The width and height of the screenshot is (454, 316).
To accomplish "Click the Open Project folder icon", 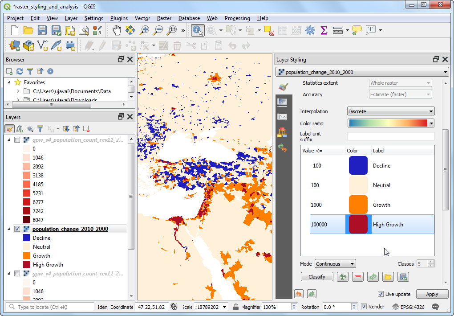I will 28,30.
